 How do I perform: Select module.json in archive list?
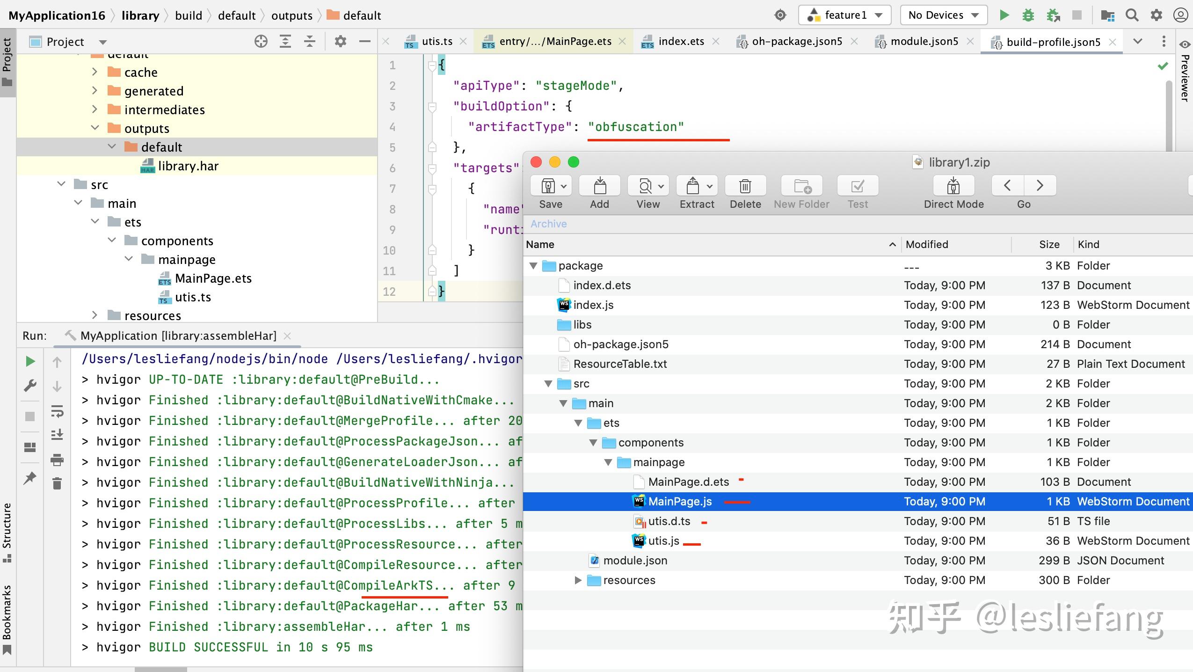pyautogui.click(x=858, y=561)
